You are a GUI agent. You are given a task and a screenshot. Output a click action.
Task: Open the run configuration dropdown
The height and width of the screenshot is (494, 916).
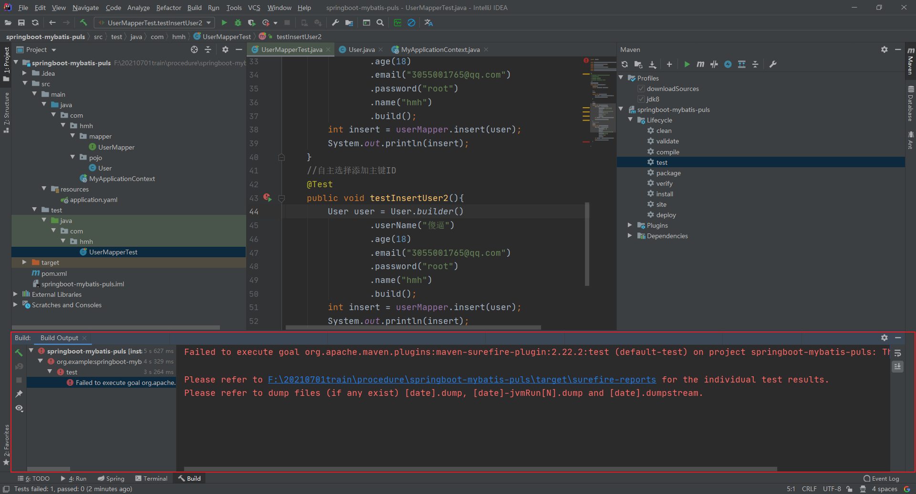click(x=208, y=22)
